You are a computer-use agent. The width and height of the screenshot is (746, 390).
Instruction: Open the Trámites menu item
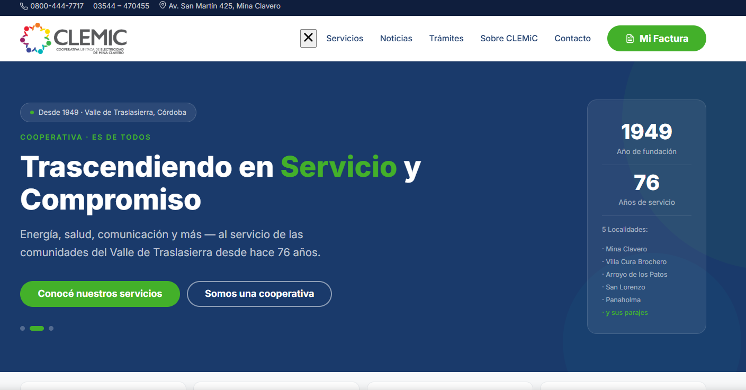pyautogui.click(x=446, y=39)
